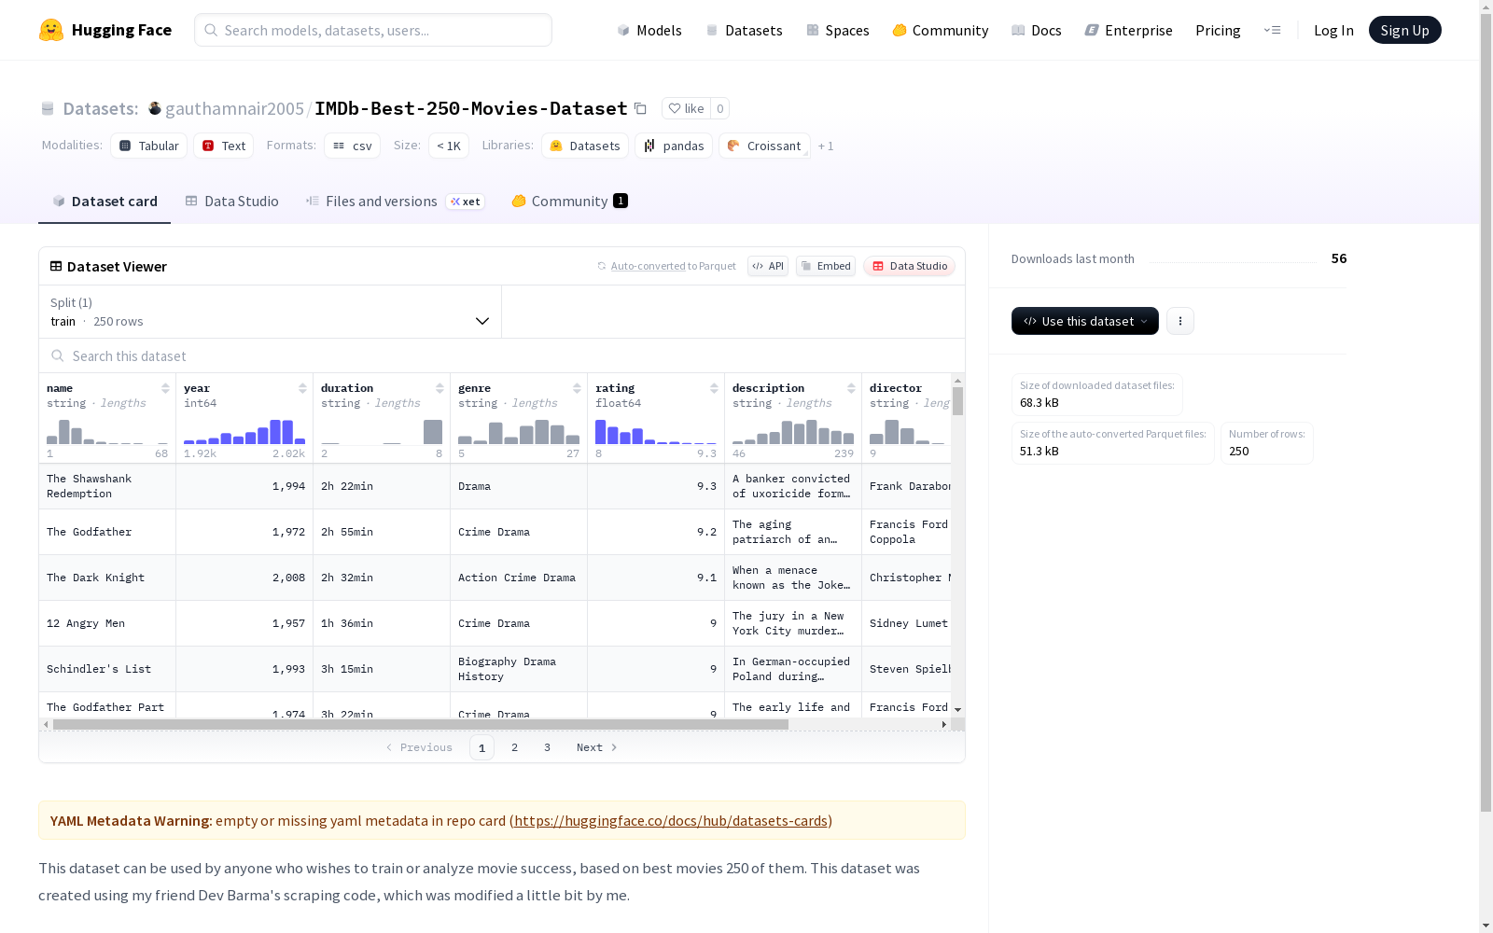Open the Croissant library tag

coord(764,146)
